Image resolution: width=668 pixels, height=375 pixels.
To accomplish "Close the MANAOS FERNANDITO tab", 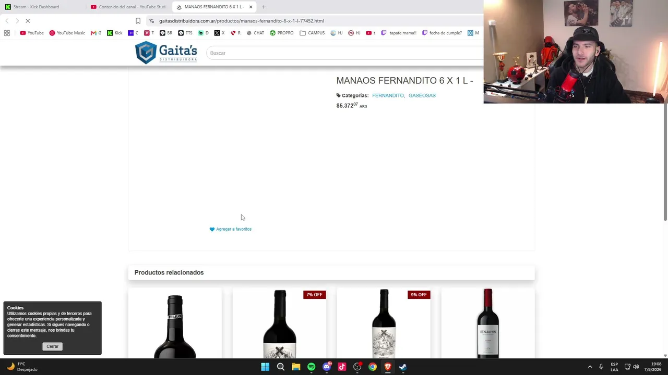I will (250, 7).
